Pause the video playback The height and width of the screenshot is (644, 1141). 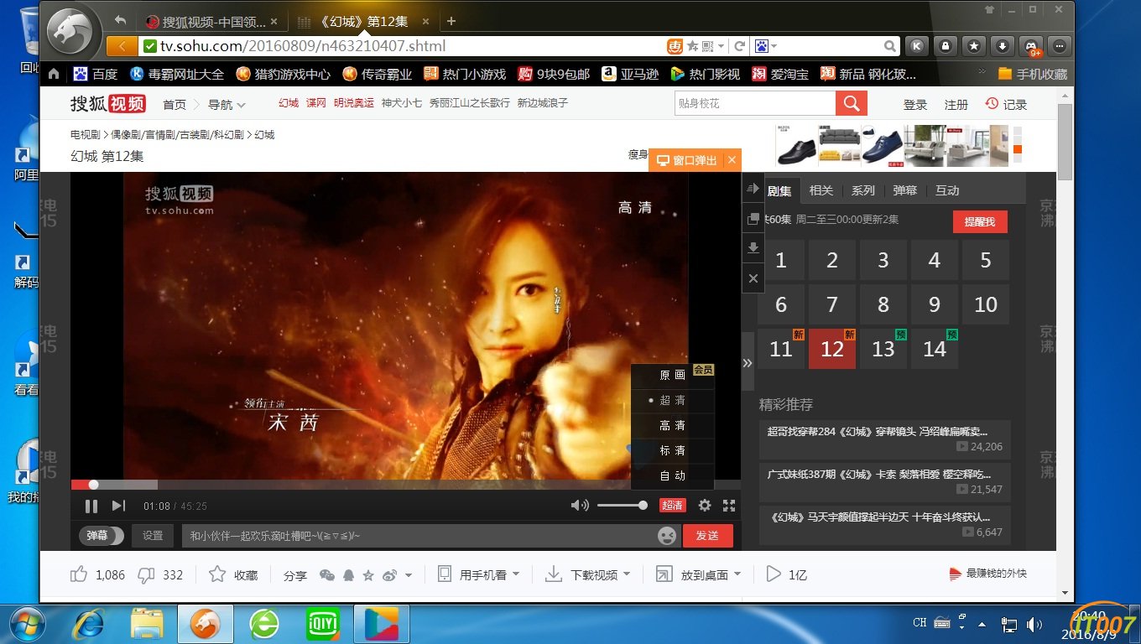91,506
